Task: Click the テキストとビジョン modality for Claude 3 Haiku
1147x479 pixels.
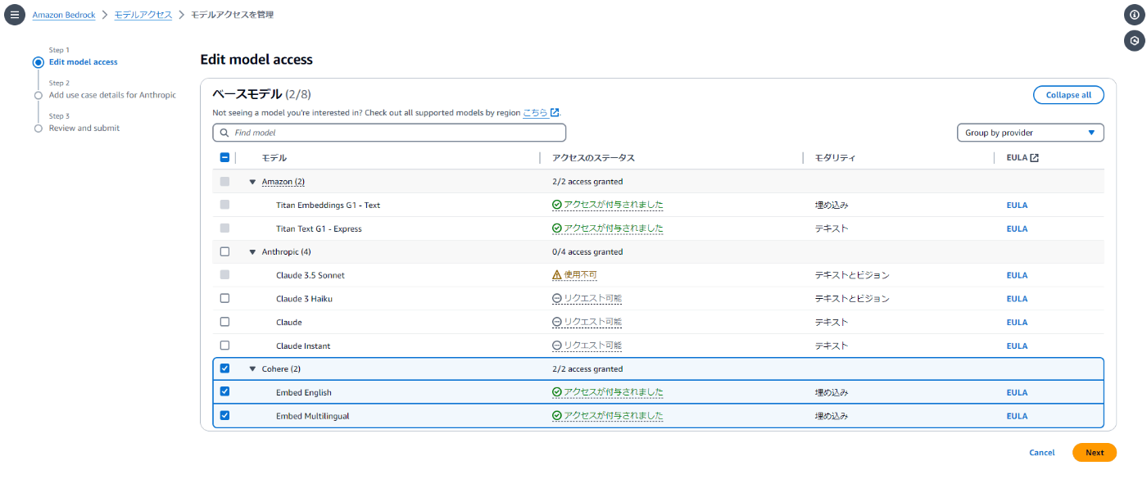Action: [x=852, y=299]
